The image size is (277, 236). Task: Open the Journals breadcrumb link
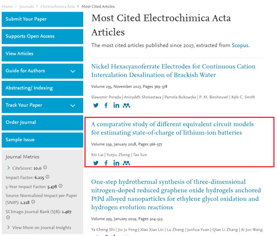pyautogui.click(x=27, y=7)
